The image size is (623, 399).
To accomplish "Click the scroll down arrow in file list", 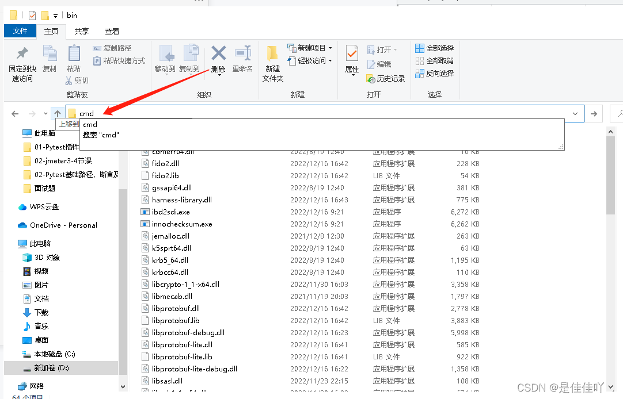I will click(611, 387).
